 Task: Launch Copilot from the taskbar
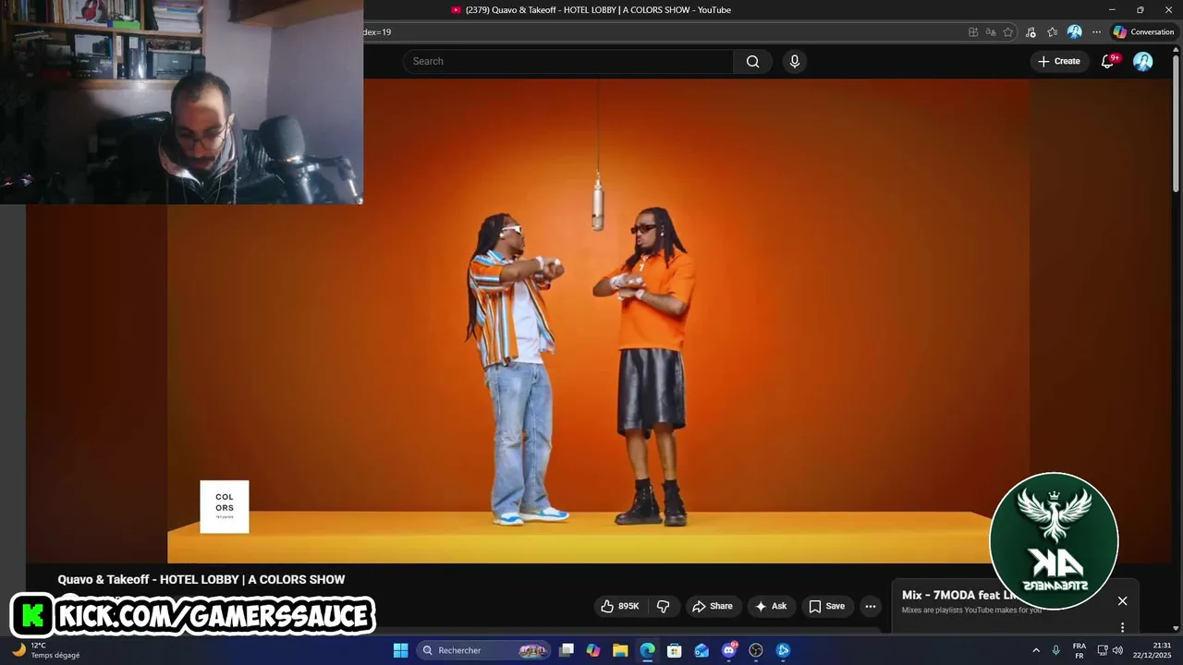click(593, 650)
